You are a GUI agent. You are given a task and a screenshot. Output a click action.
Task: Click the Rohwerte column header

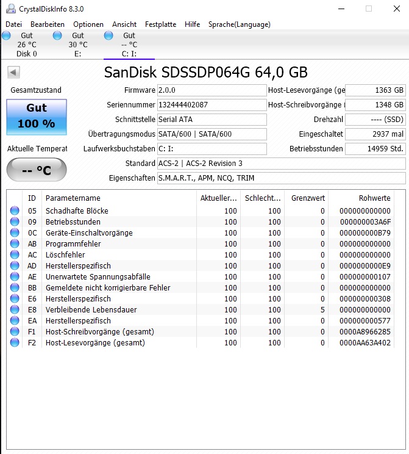pyautogui.click(x=374, y=198)
